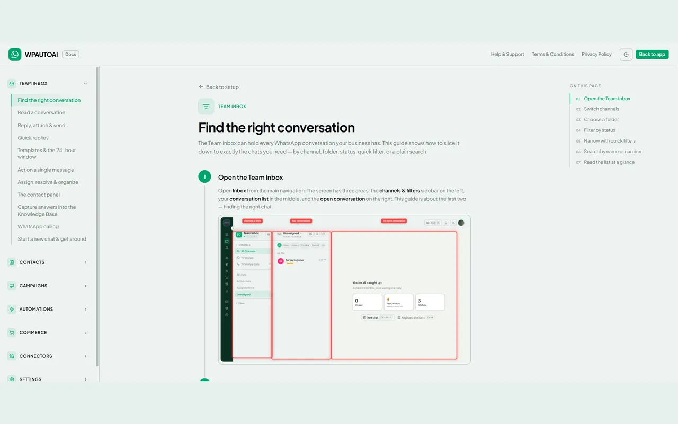This screenshot has height=424, width=678.
Task: Open The contact panel sidebar page
Action: 39,195
